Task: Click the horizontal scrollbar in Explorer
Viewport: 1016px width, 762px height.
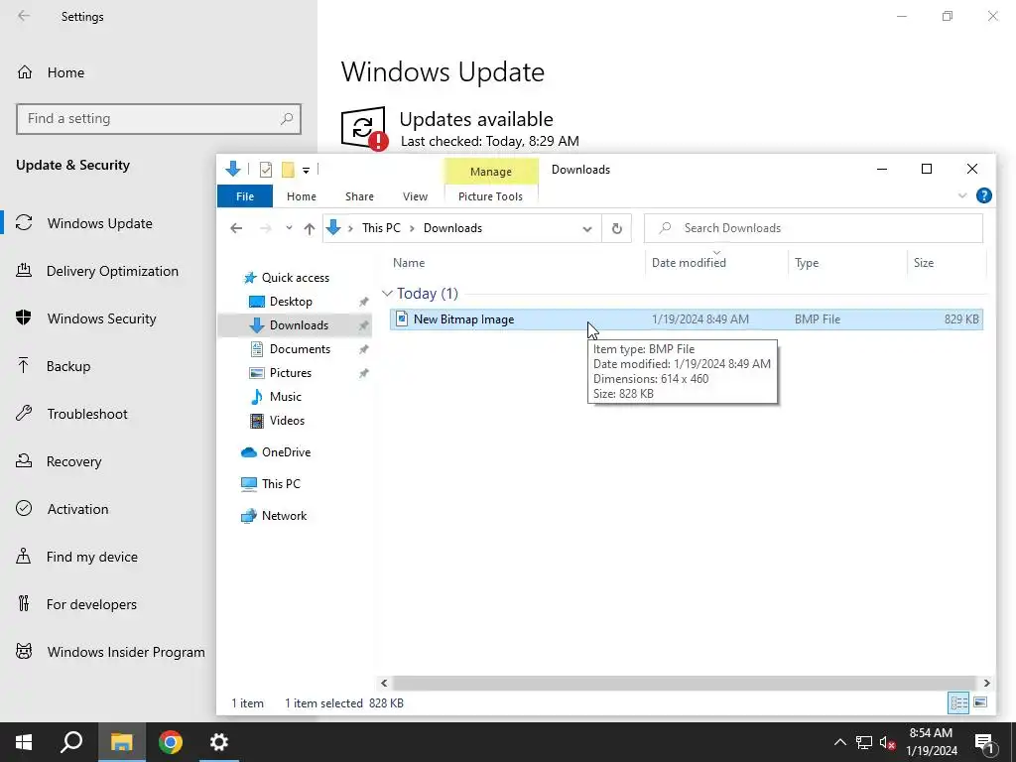Action: click(x=684, y=683)
